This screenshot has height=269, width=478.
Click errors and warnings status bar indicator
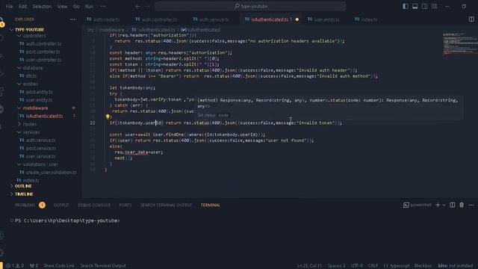click(x=15, y=266)
